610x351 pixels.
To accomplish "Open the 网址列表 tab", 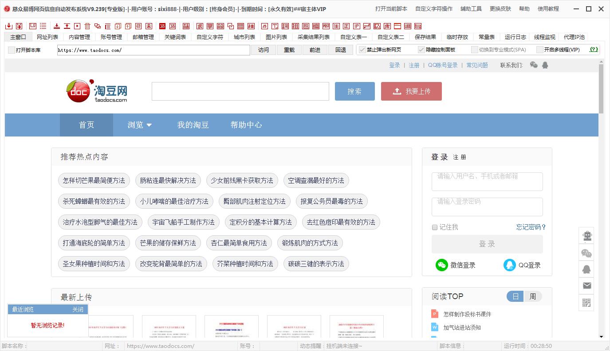I will [47, 37].
